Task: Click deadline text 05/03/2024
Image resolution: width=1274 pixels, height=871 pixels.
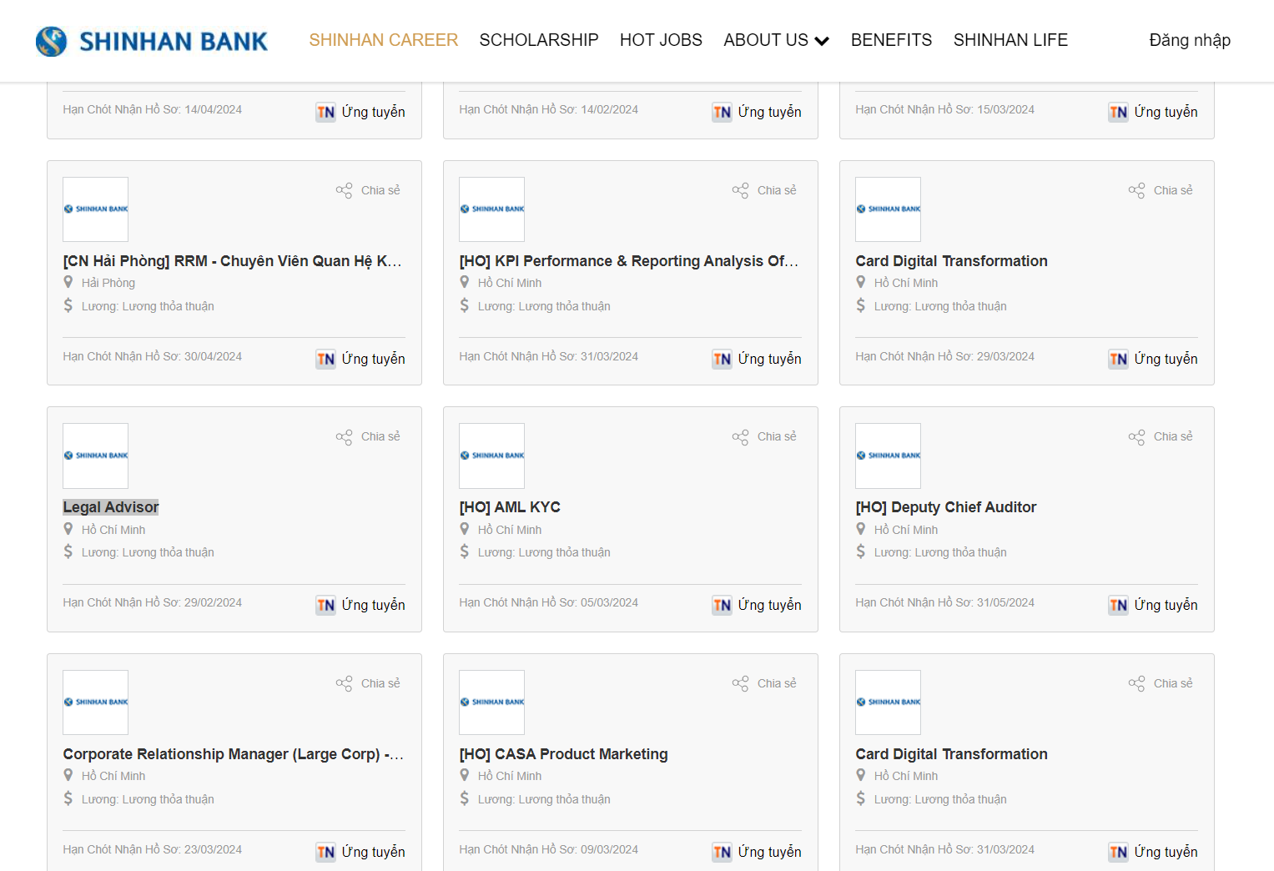Action: tap(548, 602)
